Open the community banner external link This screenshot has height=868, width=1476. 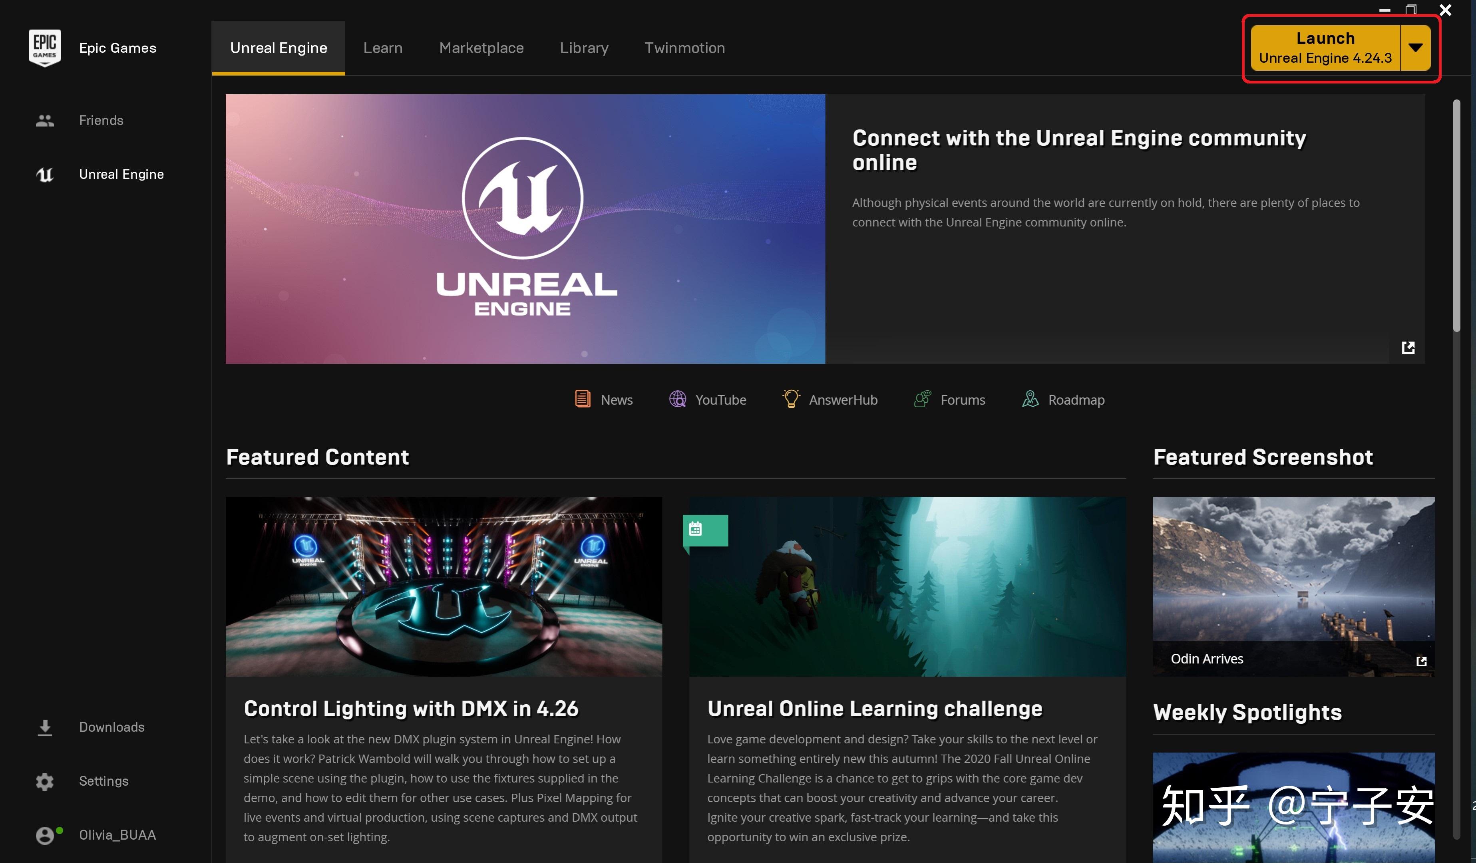pyautogui.click(x=1408, y=347)
